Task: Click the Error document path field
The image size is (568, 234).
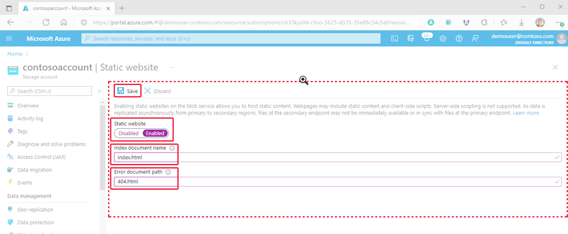Action: (x=338, y=182)
